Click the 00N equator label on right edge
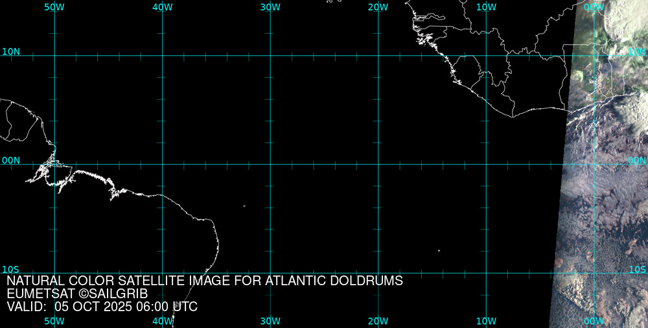This screenshot has width=648, height=328. coord(637,160)
